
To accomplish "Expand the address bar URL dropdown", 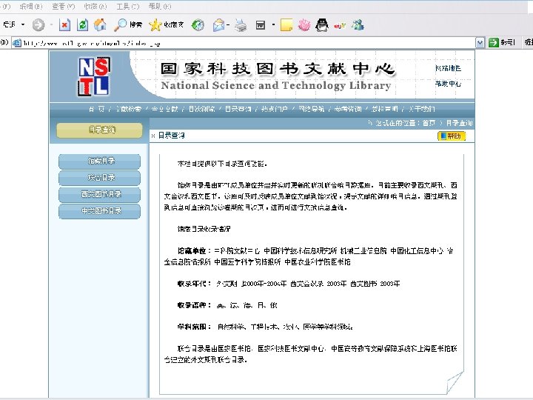I will pyautogui.click(x=480, y=43).
